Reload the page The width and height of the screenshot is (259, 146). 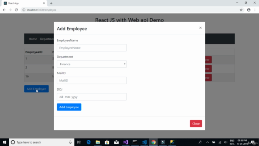(x=16, y=10)
